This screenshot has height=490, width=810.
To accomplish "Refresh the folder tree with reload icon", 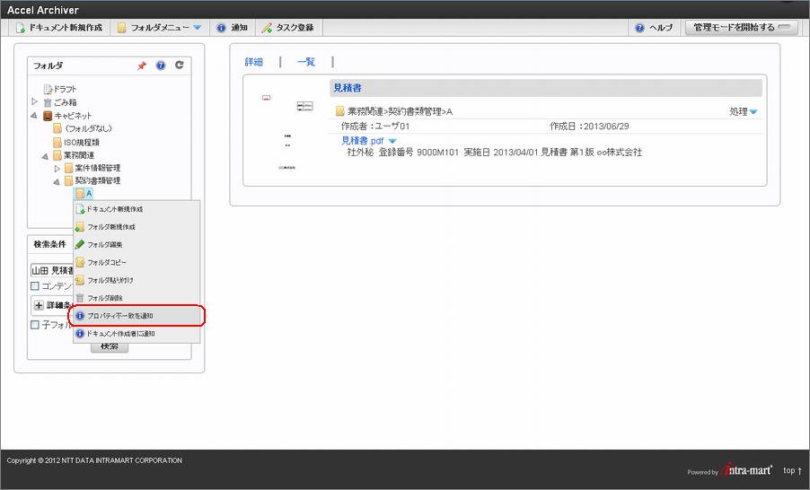I will pos(180,65).
